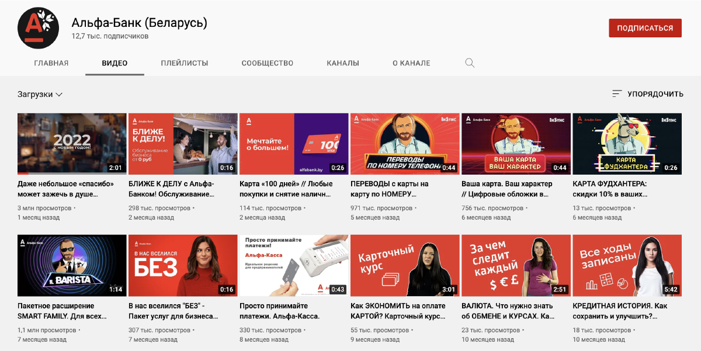Open the Альфа-Касса payment terminal thumbnail

(x=294, y=266)
